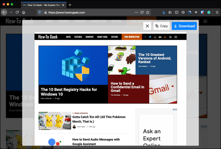
Task: Bookmark this page with the star
Action: (148, 12)
